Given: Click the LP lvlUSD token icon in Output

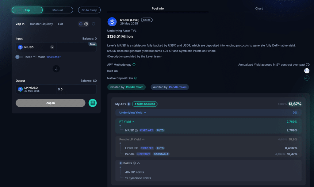Looking at the screenshot, I should coord(20,89).
